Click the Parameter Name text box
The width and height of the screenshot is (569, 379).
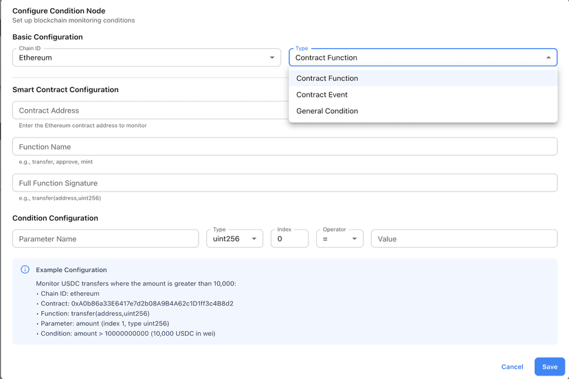105,239
